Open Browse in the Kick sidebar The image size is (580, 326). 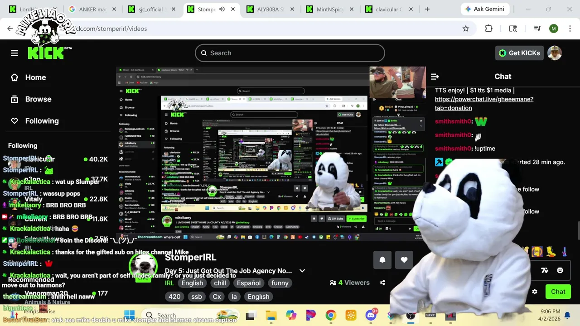[x=31, y=99]
